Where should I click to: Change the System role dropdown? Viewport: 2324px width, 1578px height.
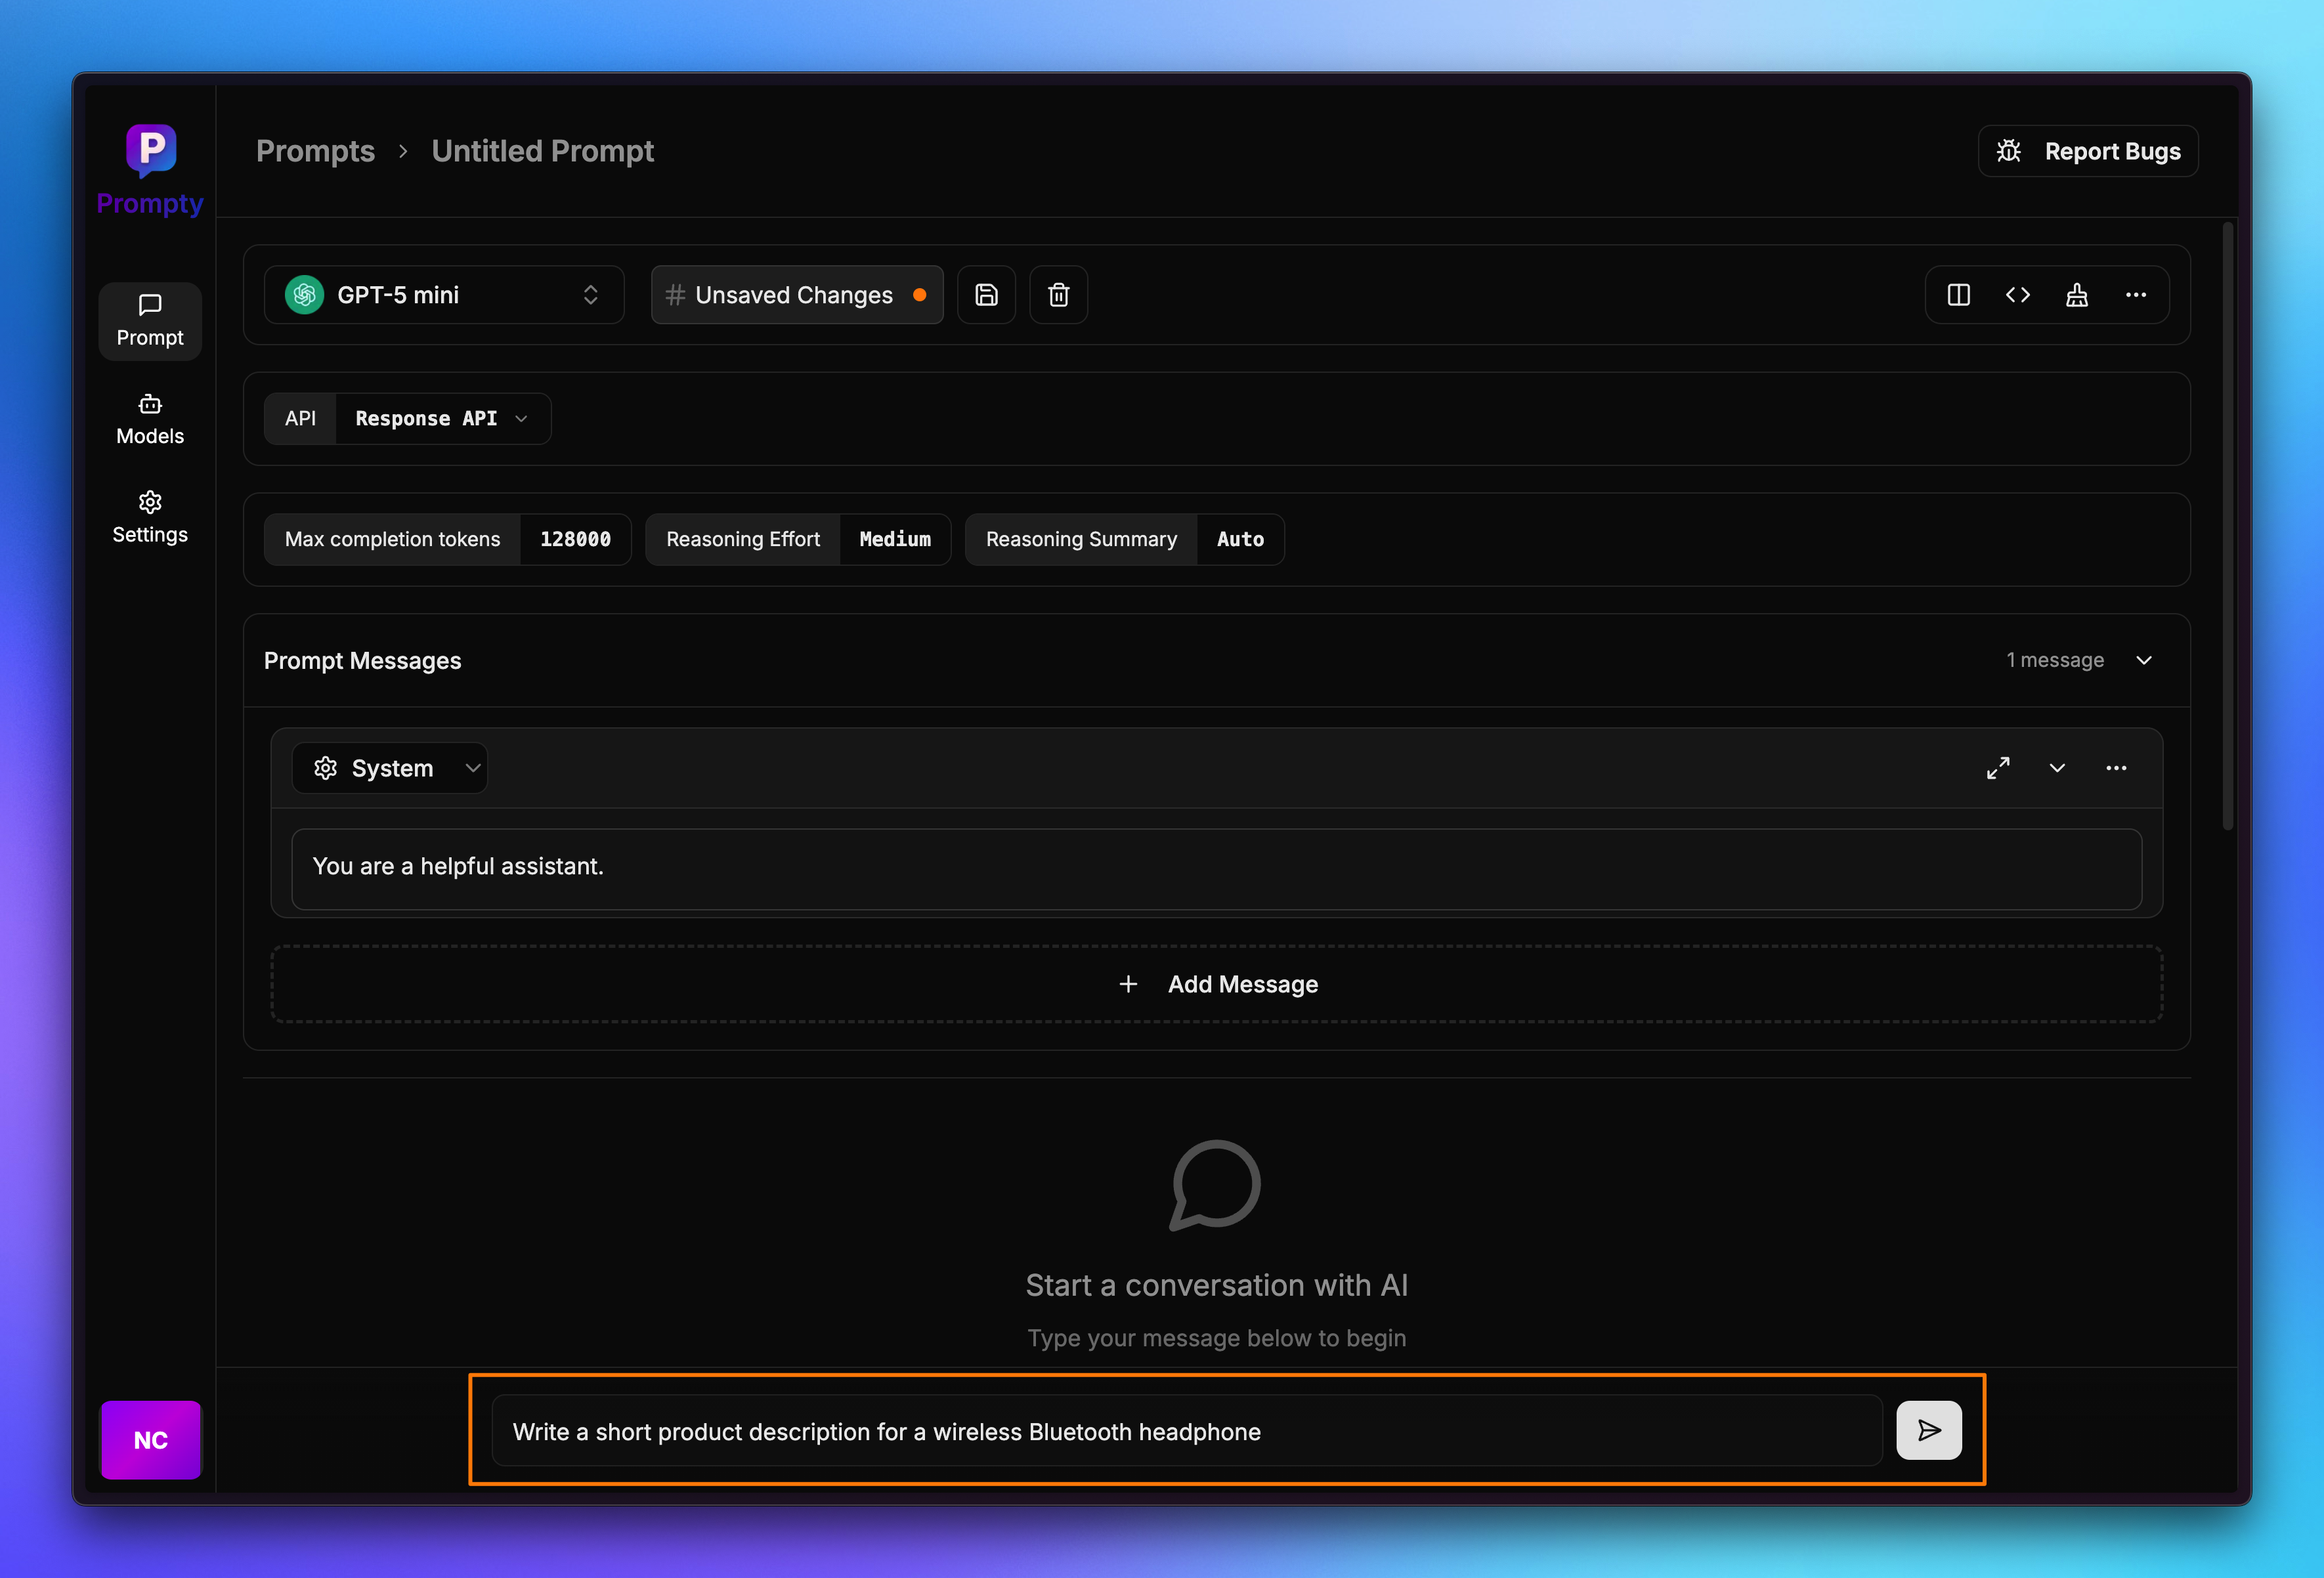[x=390, y=768]
